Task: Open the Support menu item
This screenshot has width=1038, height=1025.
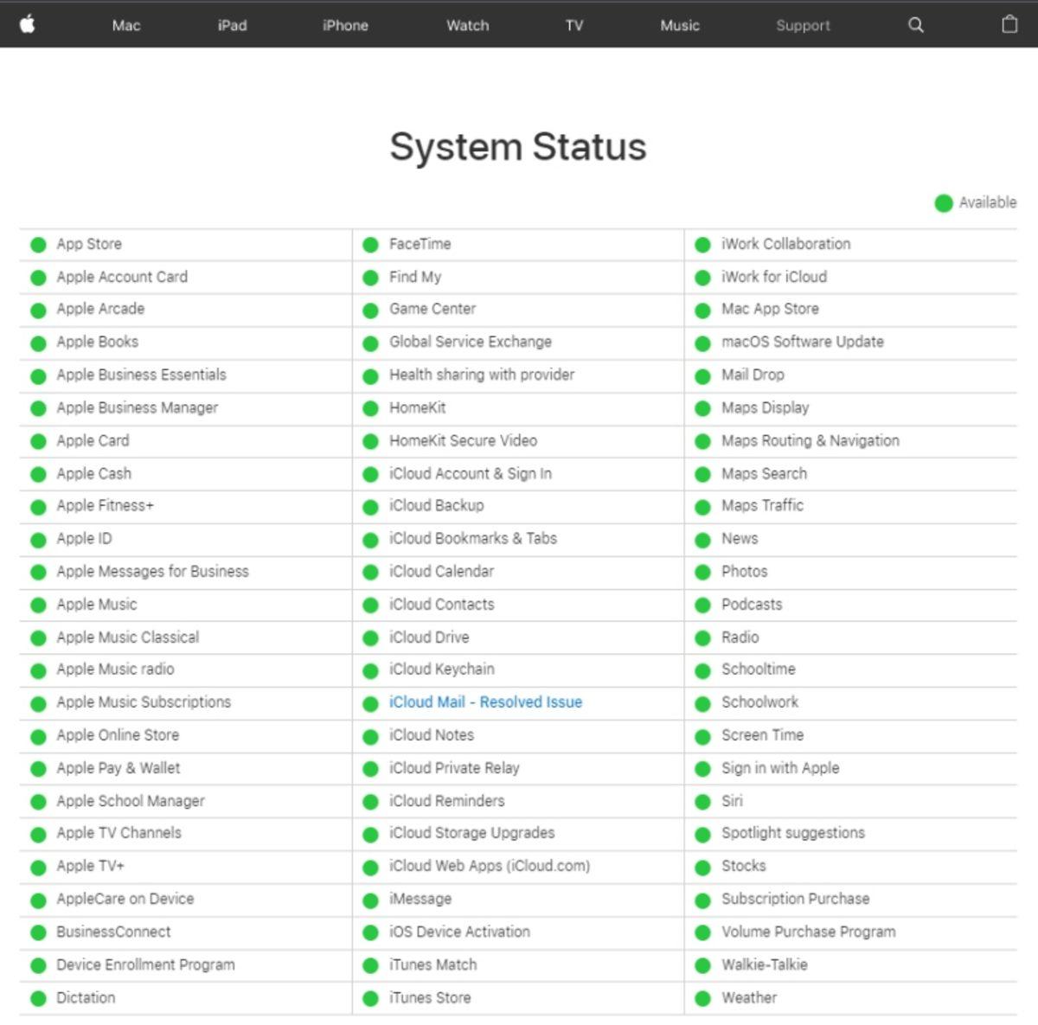Action: point(803,25)
